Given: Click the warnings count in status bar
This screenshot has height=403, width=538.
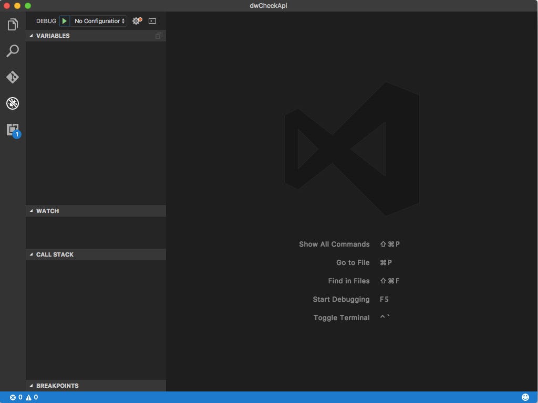Looking at the screenshot, I should 32,397.
